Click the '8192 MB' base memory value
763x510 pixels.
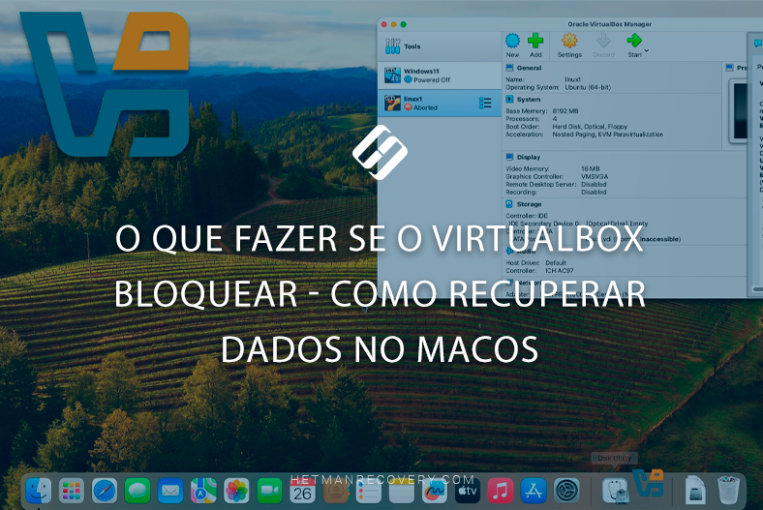pyautogui.click(x=565, y=111)
